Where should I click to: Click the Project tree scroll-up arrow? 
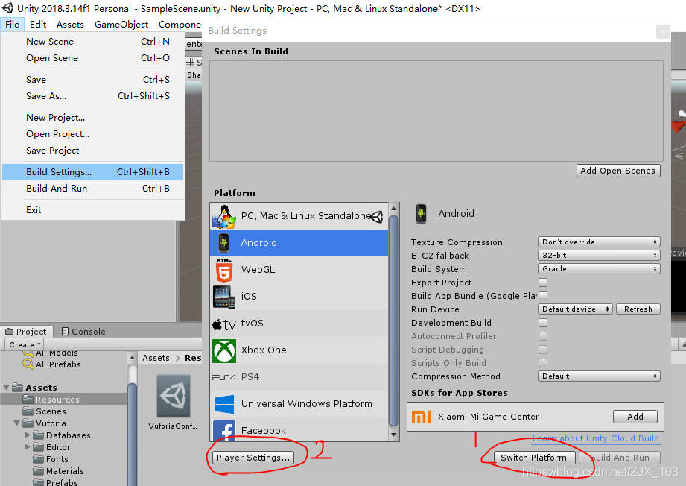tap(132, 358)
